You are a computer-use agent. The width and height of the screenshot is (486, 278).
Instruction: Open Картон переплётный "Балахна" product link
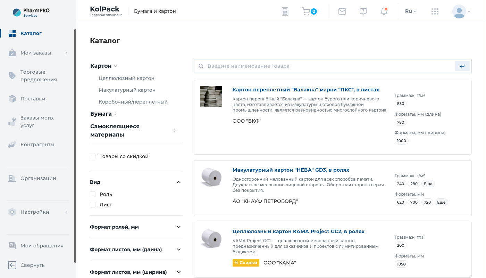coord(306,90)
